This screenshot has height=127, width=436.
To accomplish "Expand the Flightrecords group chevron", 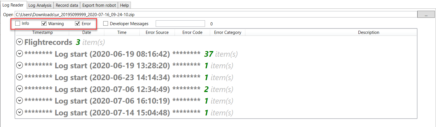I will [x=19, y=42].
